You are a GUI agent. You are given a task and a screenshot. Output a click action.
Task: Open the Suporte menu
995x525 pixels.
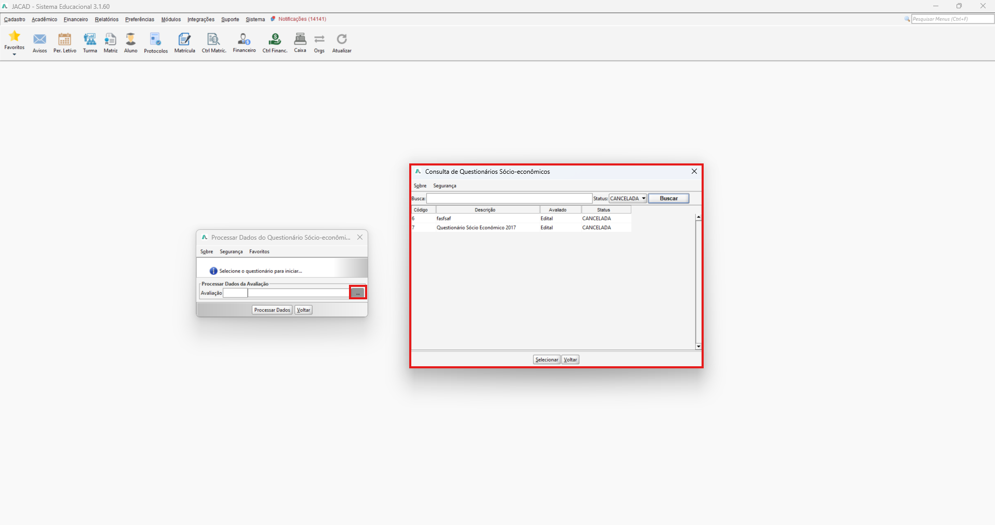tap(230, 19)
